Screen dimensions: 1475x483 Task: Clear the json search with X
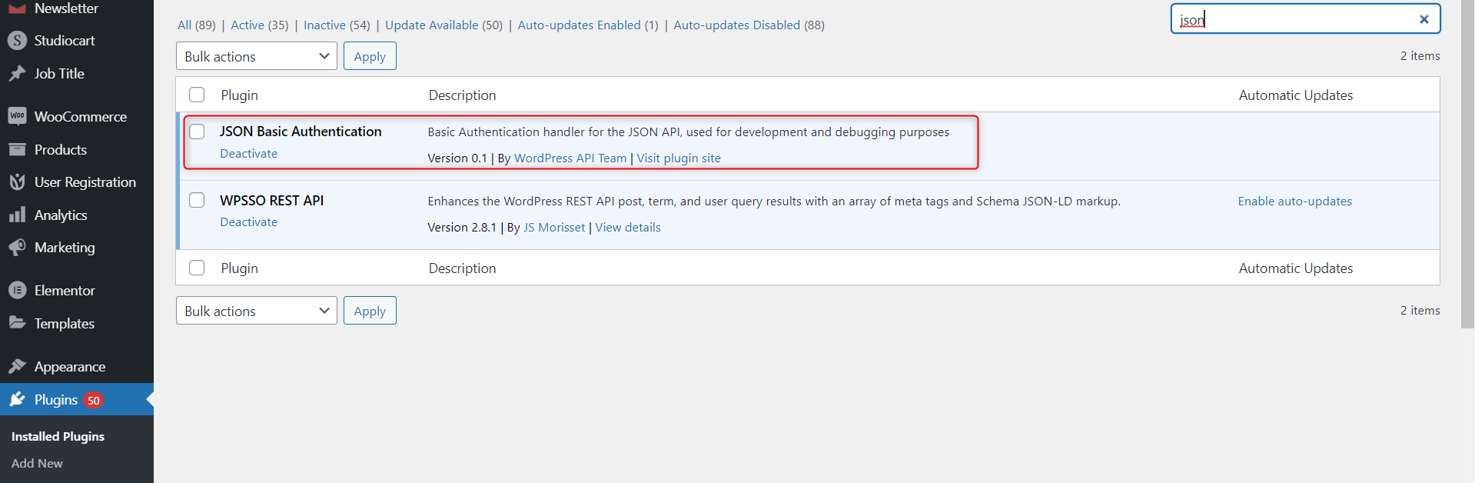click(x=1424, y=19)
